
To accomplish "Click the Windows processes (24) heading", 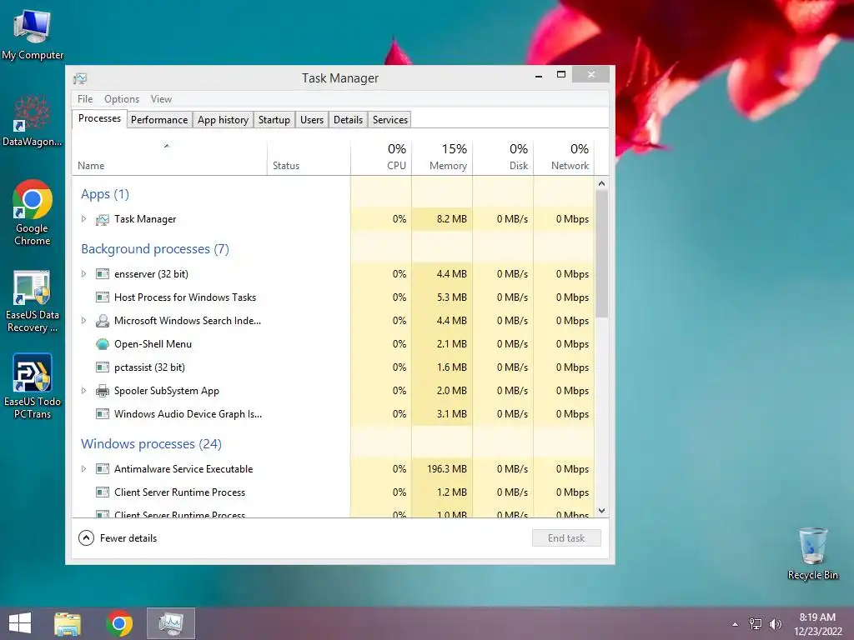I will (x=152, y=444).
